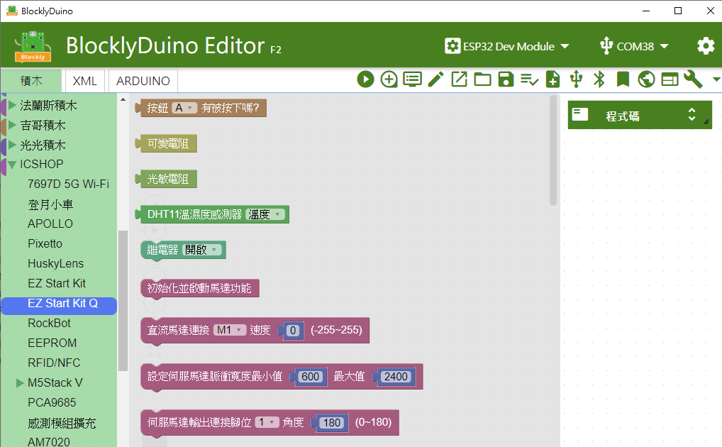Viewport: 722px width, 447px height.
Task: Collapse the ICSHOP category tree
Action: point(12,165)
